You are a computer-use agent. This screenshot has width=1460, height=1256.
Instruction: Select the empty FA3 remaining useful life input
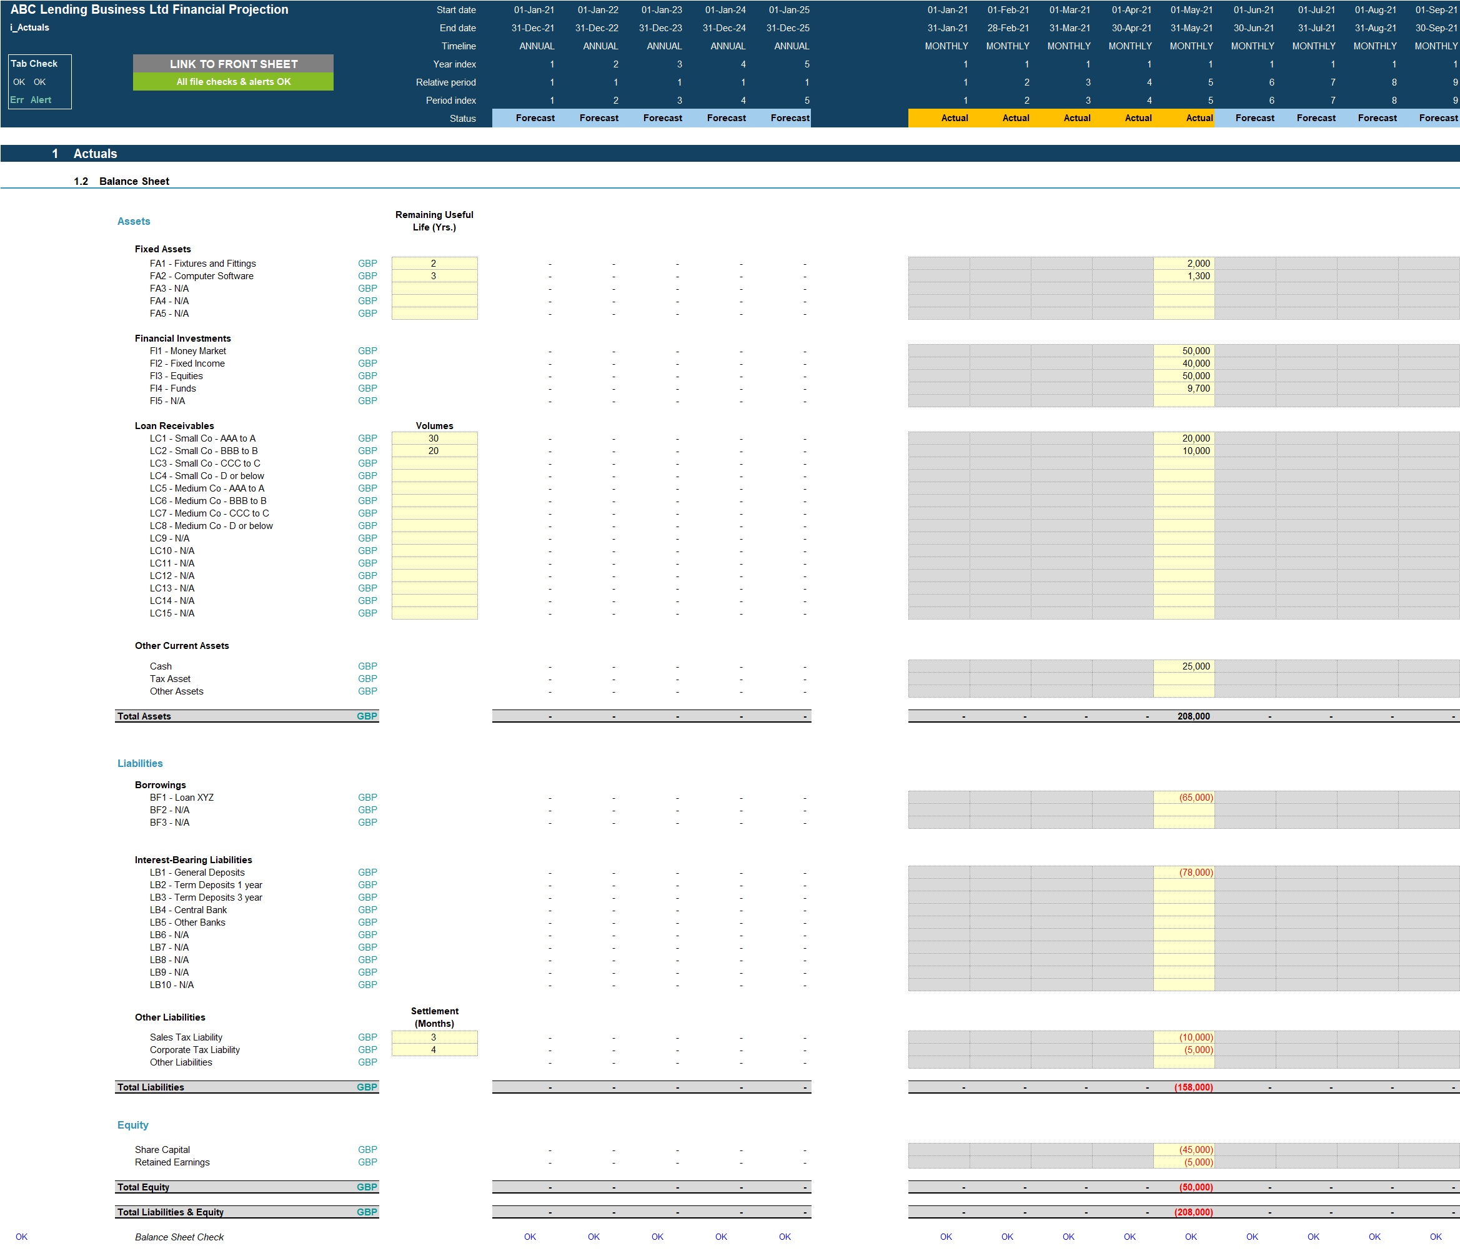pyautogui.click(x=434, y=289)
